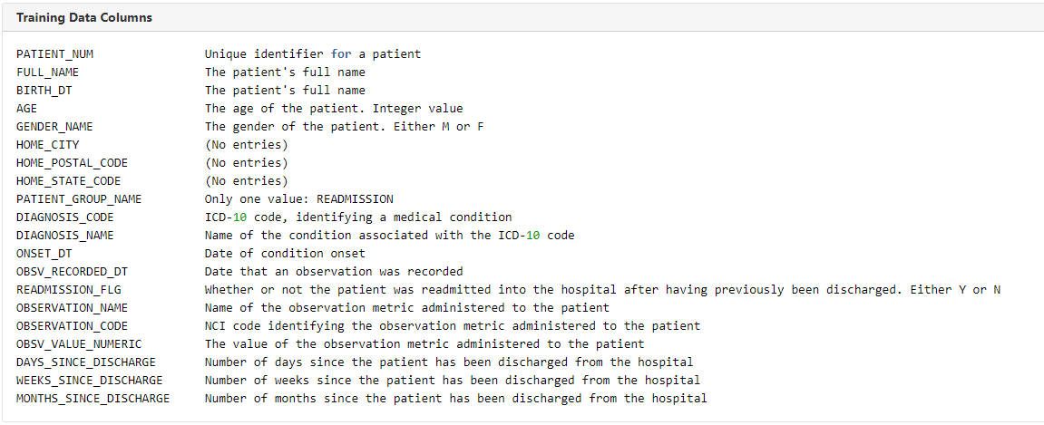1044x425 pixels.
Task: Click the HOME_CITY column name
Action: (x=48, y=145)
